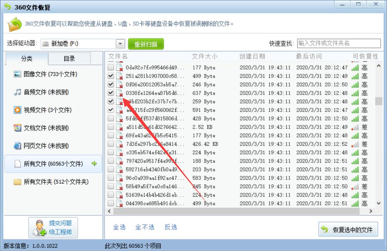
Task: Click file icon of the 2.52 KB row
Action: [x=119, y=127]
